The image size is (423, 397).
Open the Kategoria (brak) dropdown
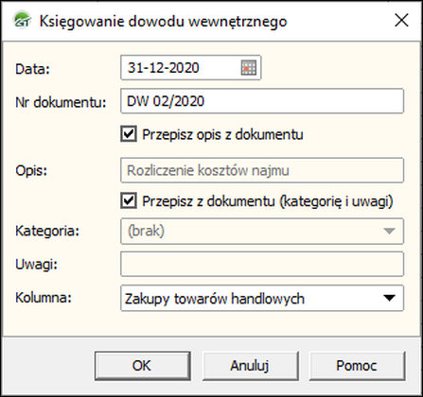pyautogui.click(x=262, y=232)
